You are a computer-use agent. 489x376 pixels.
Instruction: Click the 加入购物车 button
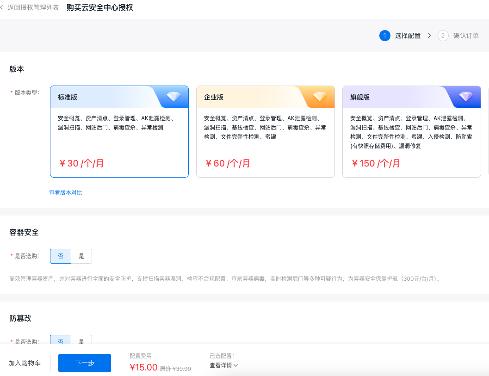(x=25, y=363)
